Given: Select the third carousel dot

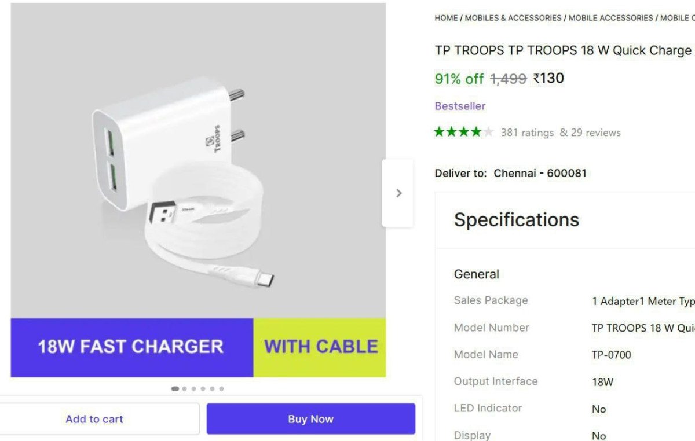Looking at the screenshot, I should [x=194, y=389].
